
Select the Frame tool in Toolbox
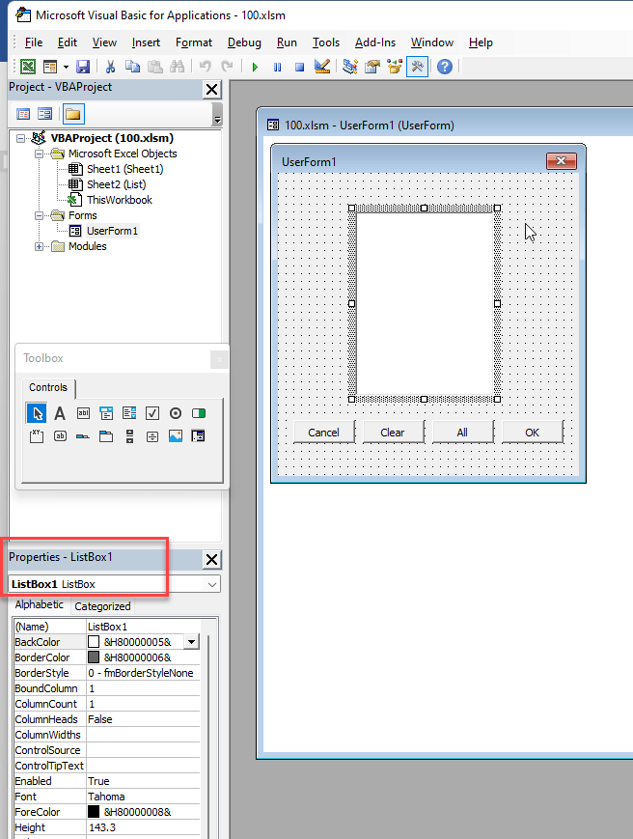[x=37, y=436]
